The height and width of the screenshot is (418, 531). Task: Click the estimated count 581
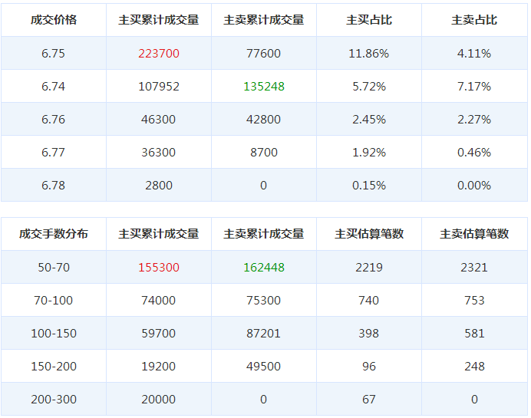pos(474,334)
